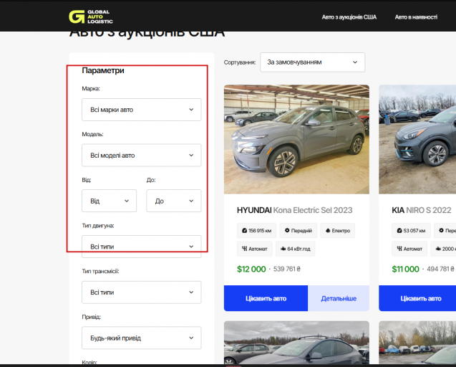Expand the 'Всі моделі авто' dropdown
The height and width of the screenshot is (367, 456).
click(x=141, y=156)
